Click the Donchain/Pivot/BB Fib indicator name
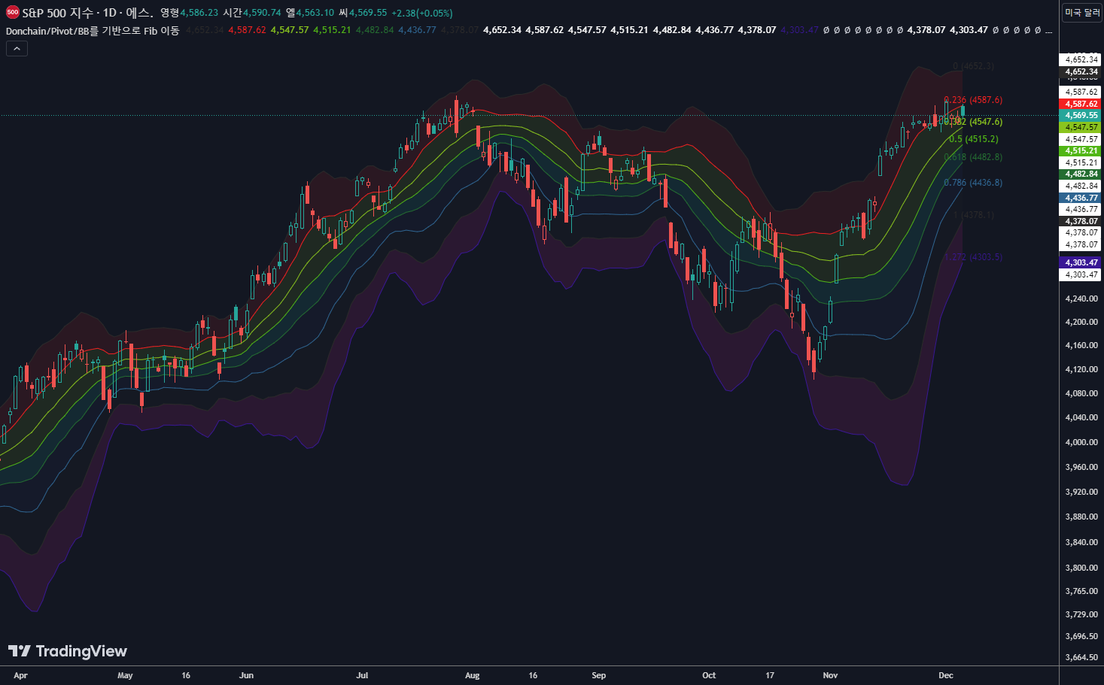 click(x=93, y=30)
